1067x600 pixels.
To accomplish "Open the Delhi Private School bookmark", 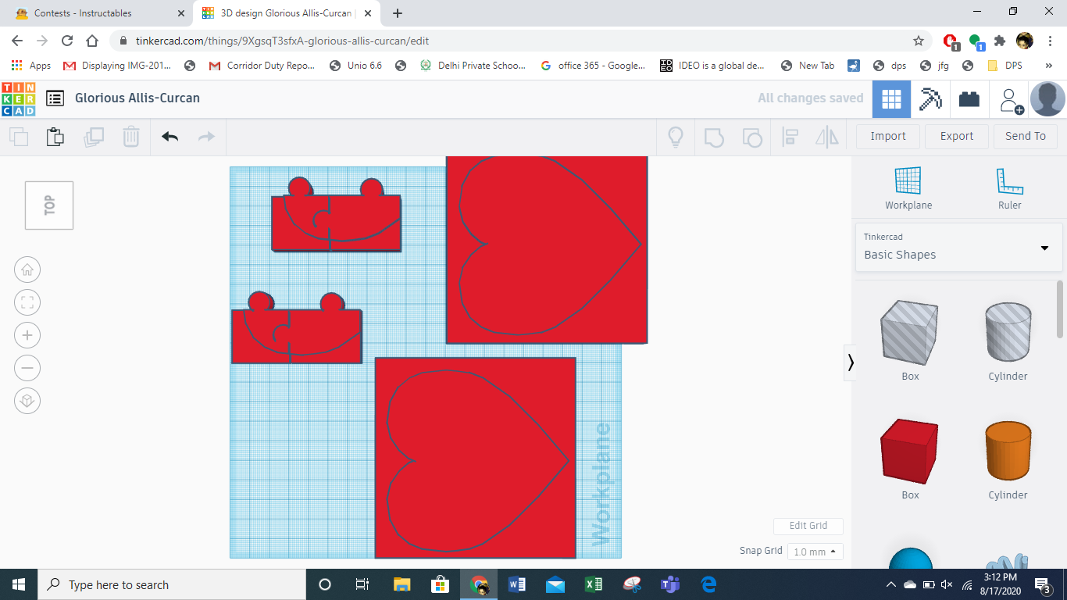I will point(473,66).
